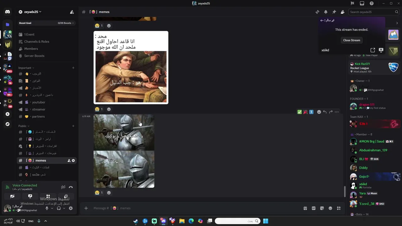The image size is (402, 226).
Task: Pop out the stream window
Action: coord(373,50)
